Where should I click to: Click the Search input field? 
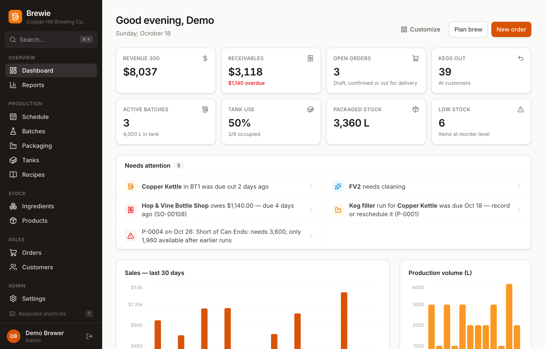51,40
